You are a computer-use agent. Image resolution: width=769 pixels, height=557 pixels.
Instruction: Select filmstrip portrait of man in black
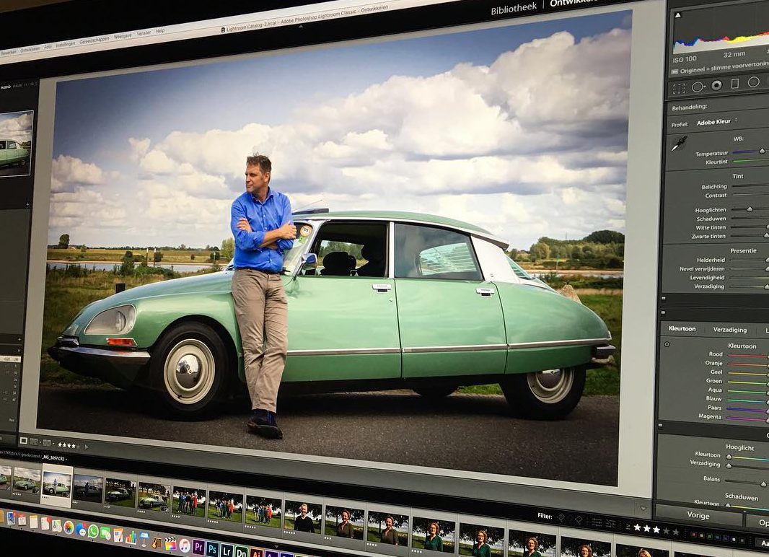pyautogui.click(x=304, y=518)
